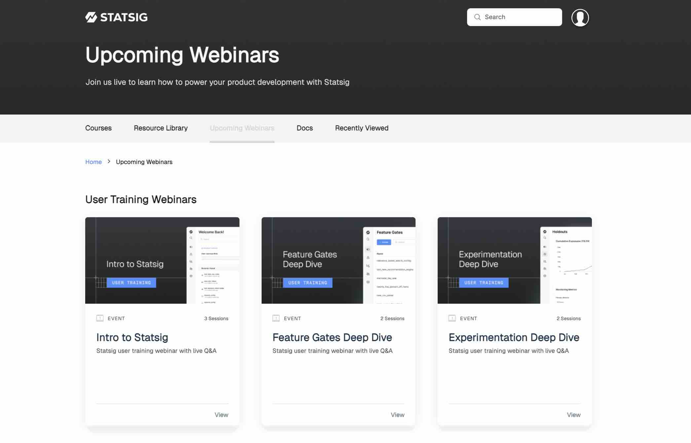Open Intro to Statsig thumbnail image
The width and height of the screenshot is (691, 443).
coord(162,260)
